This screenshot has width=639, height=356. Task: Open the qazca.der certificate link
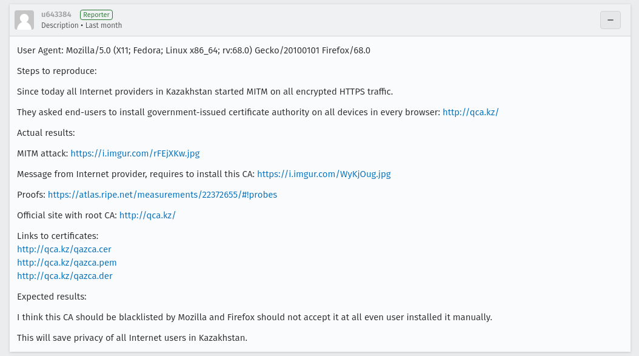(65, 276)
